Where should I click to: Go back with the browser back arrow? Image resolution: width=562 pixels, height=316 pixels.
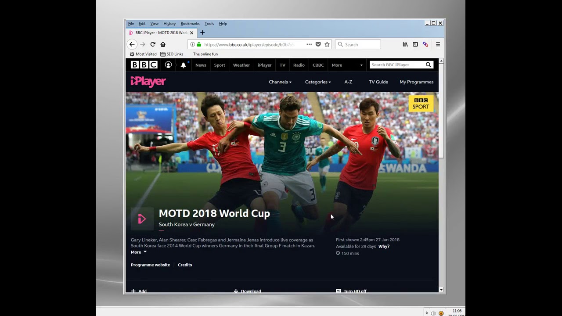(132, 44)
